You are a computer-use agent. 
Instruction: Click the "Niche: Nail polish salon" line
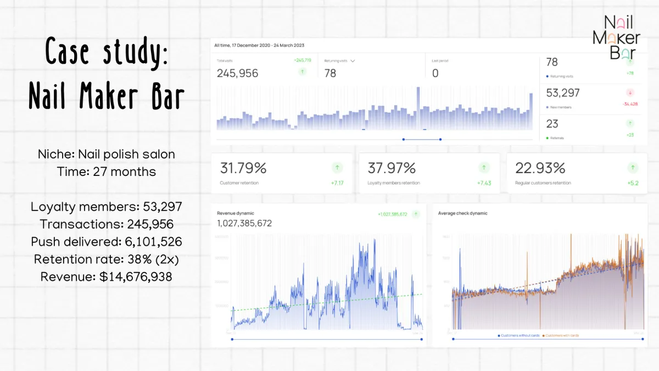[107, 154]
